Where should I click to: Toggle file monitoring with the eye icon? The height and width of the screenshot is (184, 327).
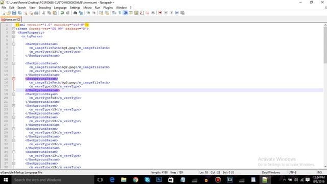[153, 13]
